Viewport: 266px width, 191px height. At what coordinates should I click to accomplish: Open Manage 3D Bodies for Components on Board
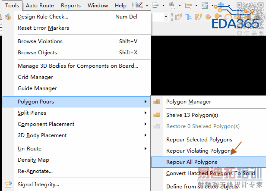click(76, 66)
